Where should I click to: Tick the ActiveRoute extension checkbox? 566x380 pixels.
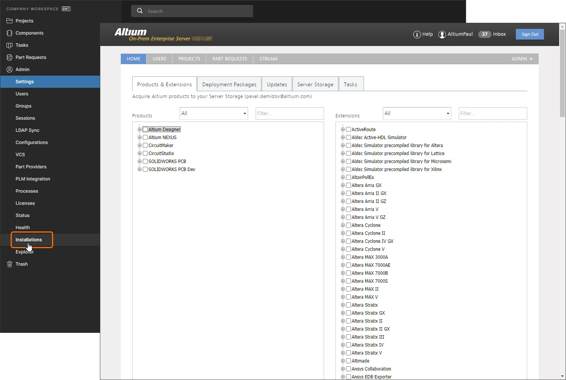click(x=348, y=130)
